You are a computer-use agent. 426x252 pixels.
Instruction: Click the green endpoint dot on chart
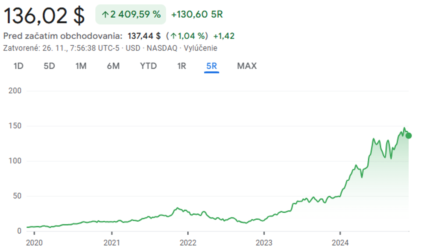point(409,136)
